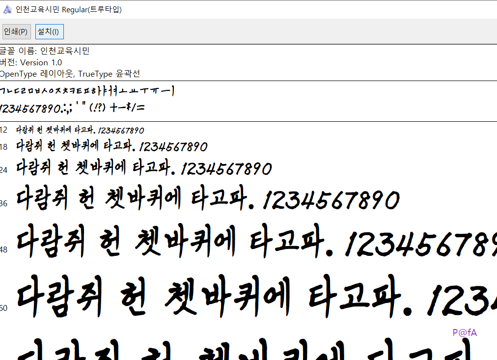Screen dimensions: 497x360
Task: Click the Korean jamo sample row
Action: 87,91
